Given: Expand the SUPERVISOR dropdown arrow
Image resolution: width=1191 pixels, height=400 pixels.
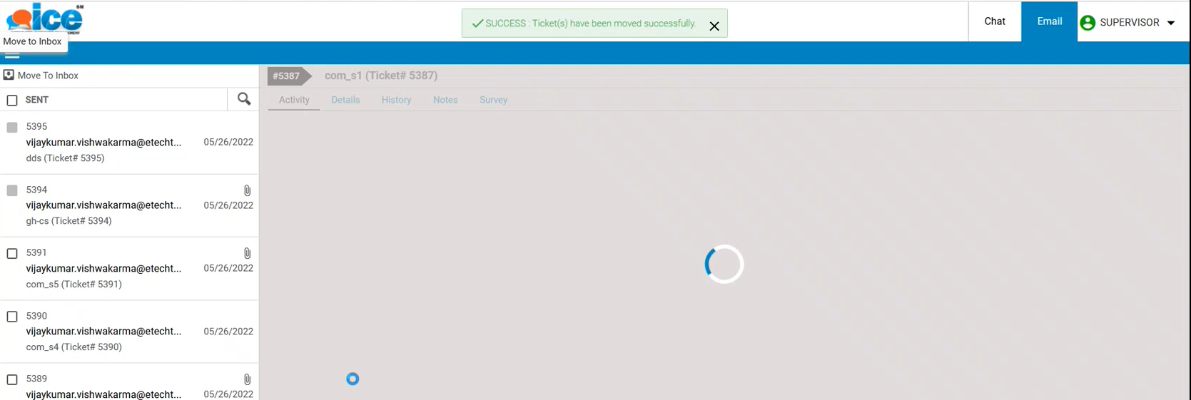Looking at the screenshot, I should click(x=1171, y=23).
